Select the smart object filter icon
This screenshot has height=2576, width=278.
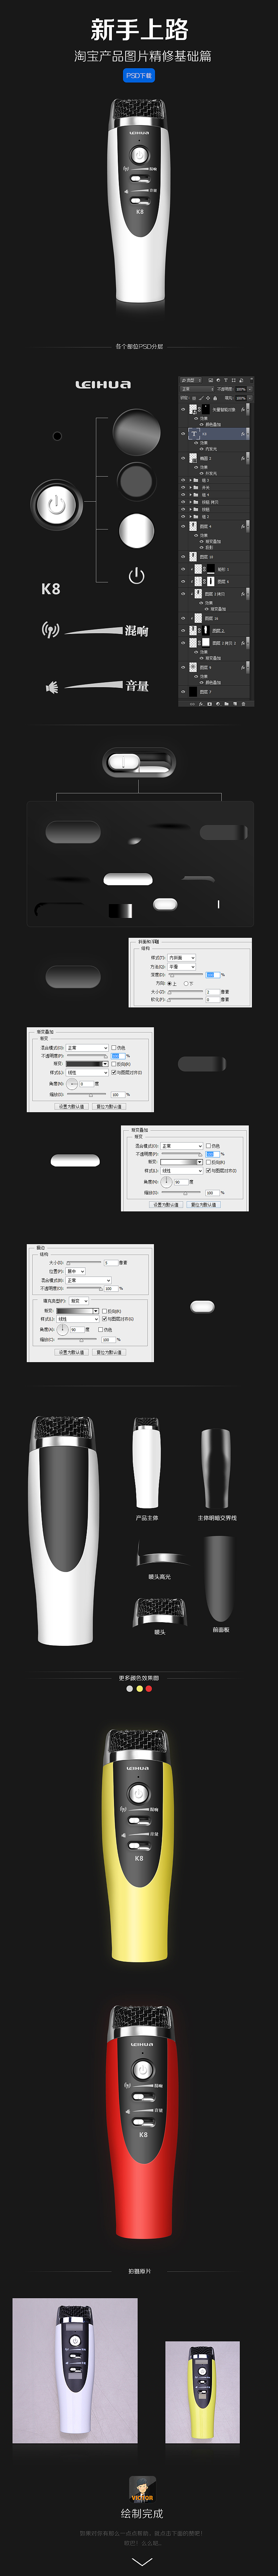click(x=241, y=380)
